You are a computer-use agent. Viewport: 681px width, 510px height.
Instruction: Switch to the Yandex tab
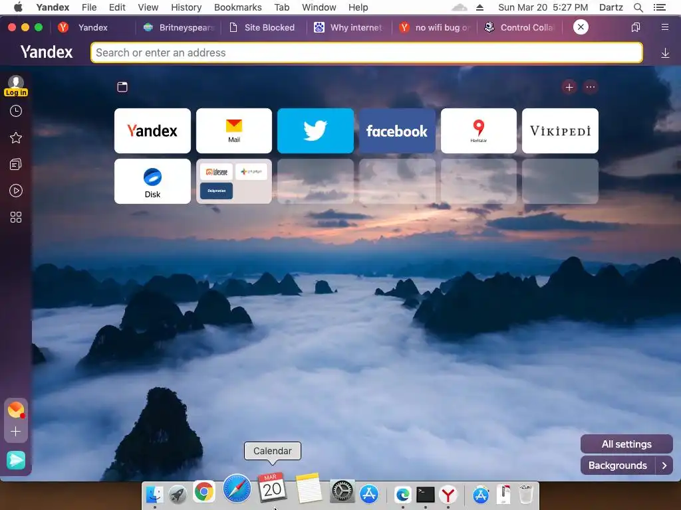coord(93,27)
